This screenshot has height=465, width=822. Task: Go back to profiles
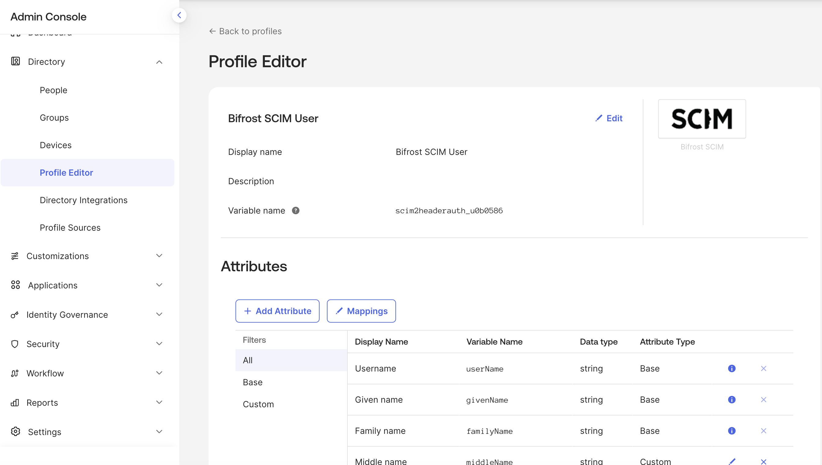tap(245, 31)
